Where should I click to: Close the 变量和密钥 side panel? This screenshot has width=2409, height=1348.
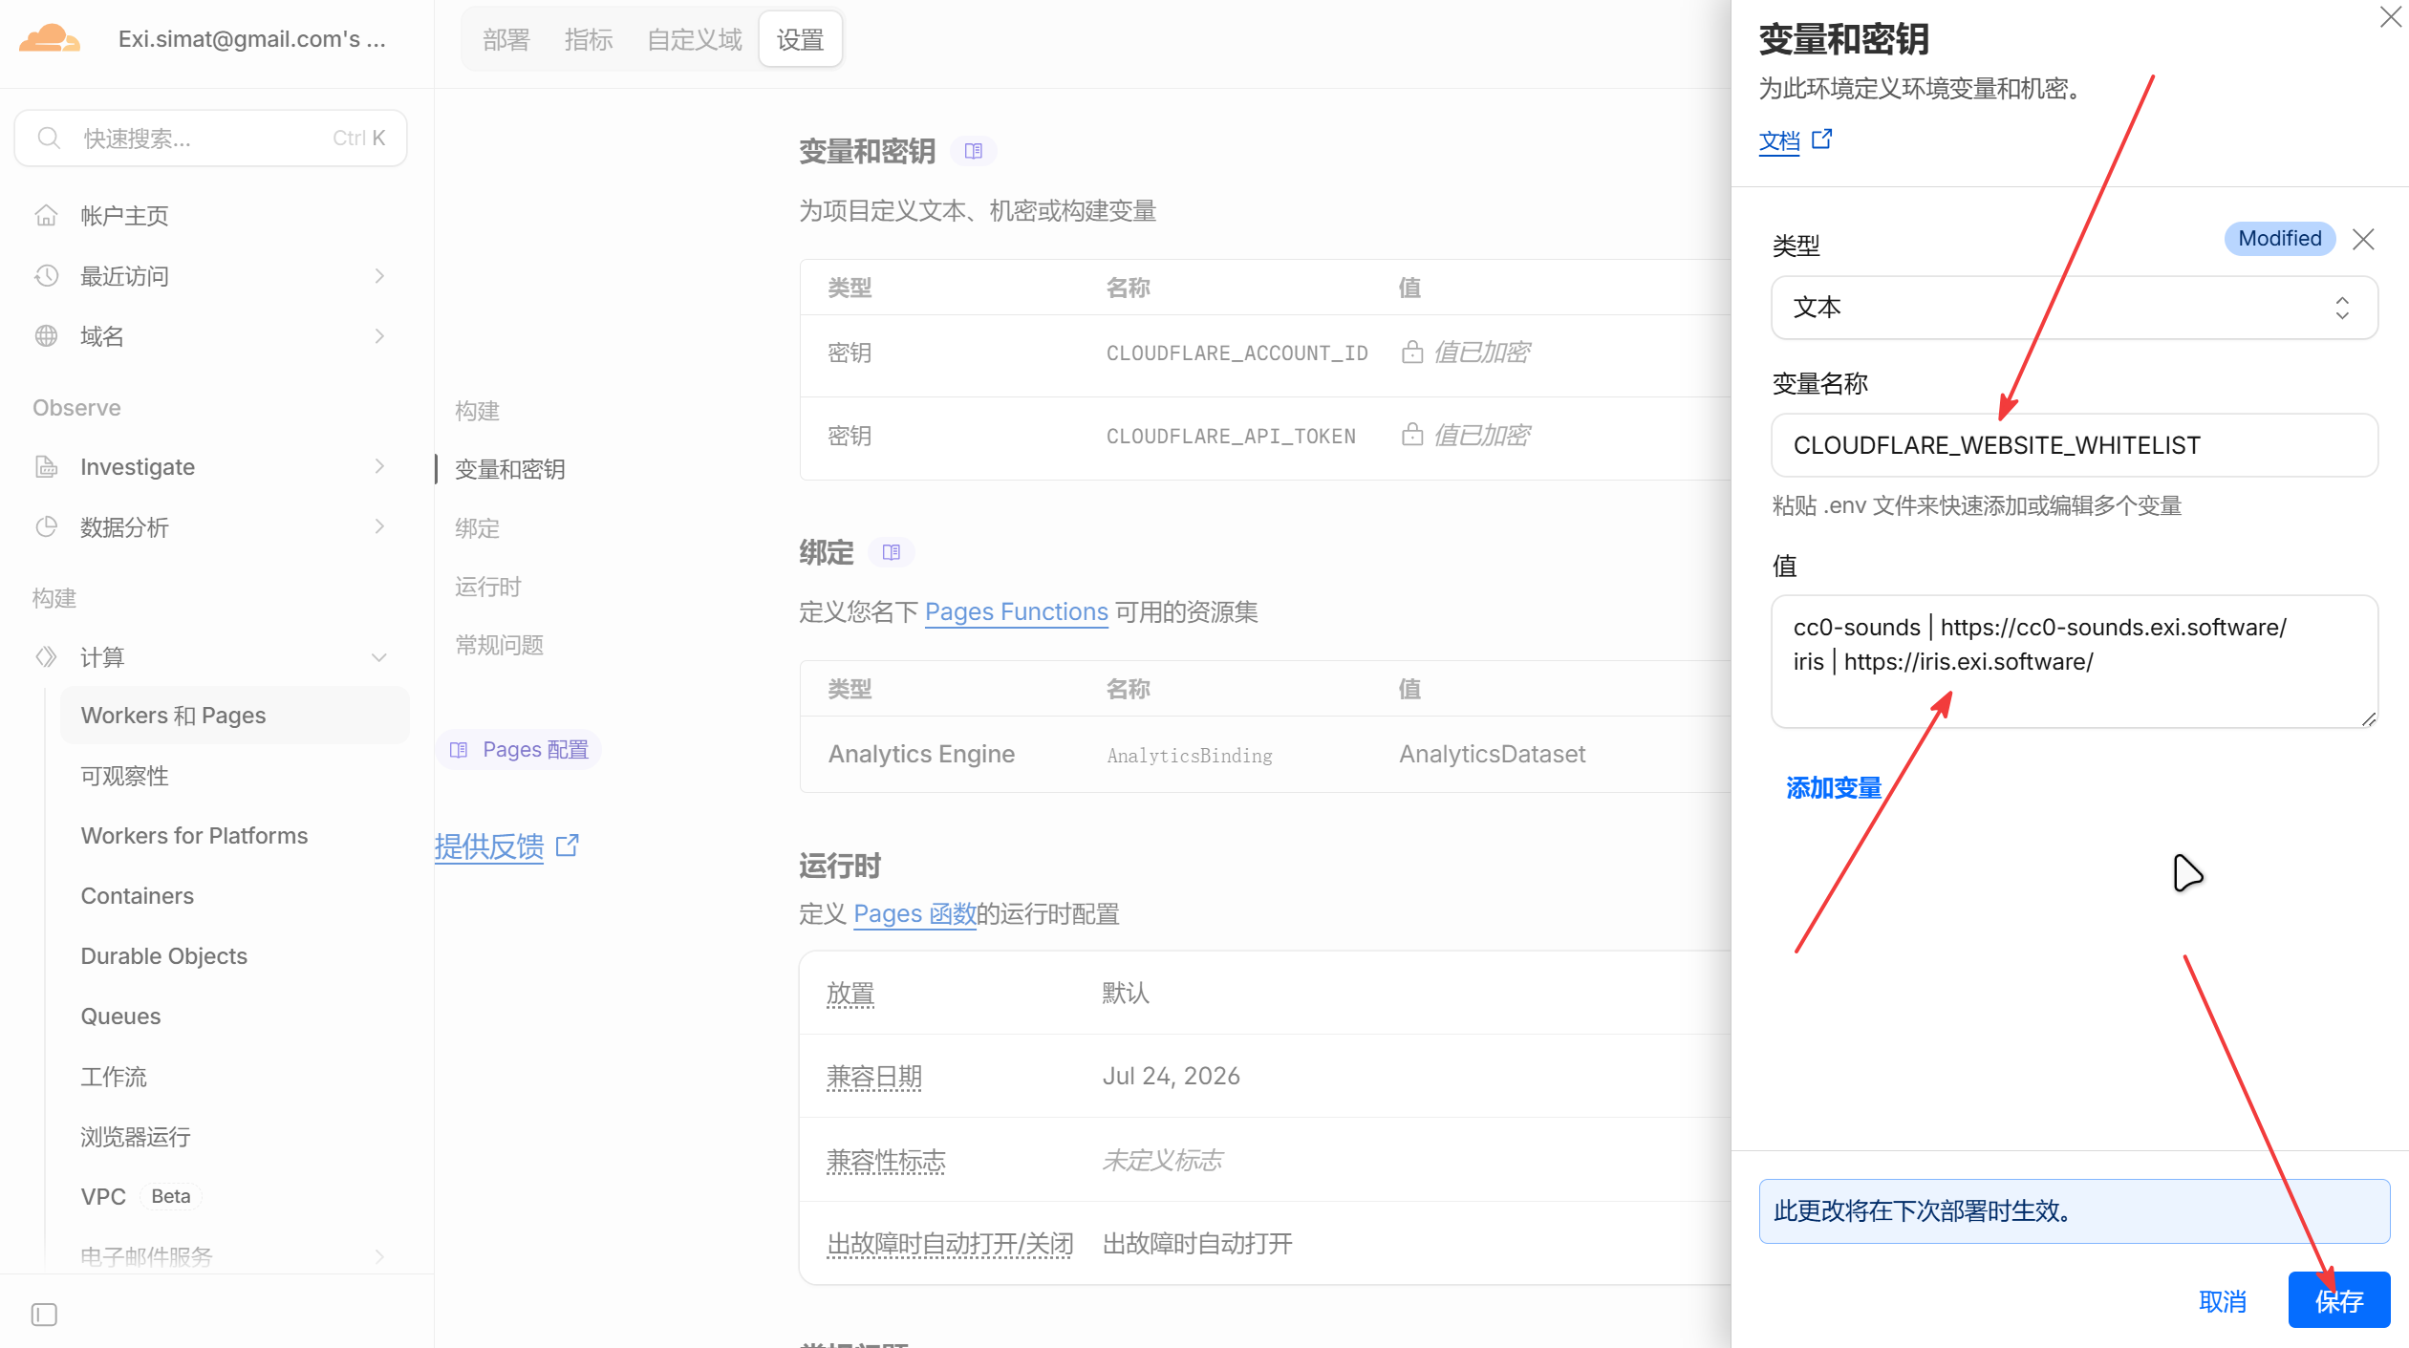[2391, 17]
